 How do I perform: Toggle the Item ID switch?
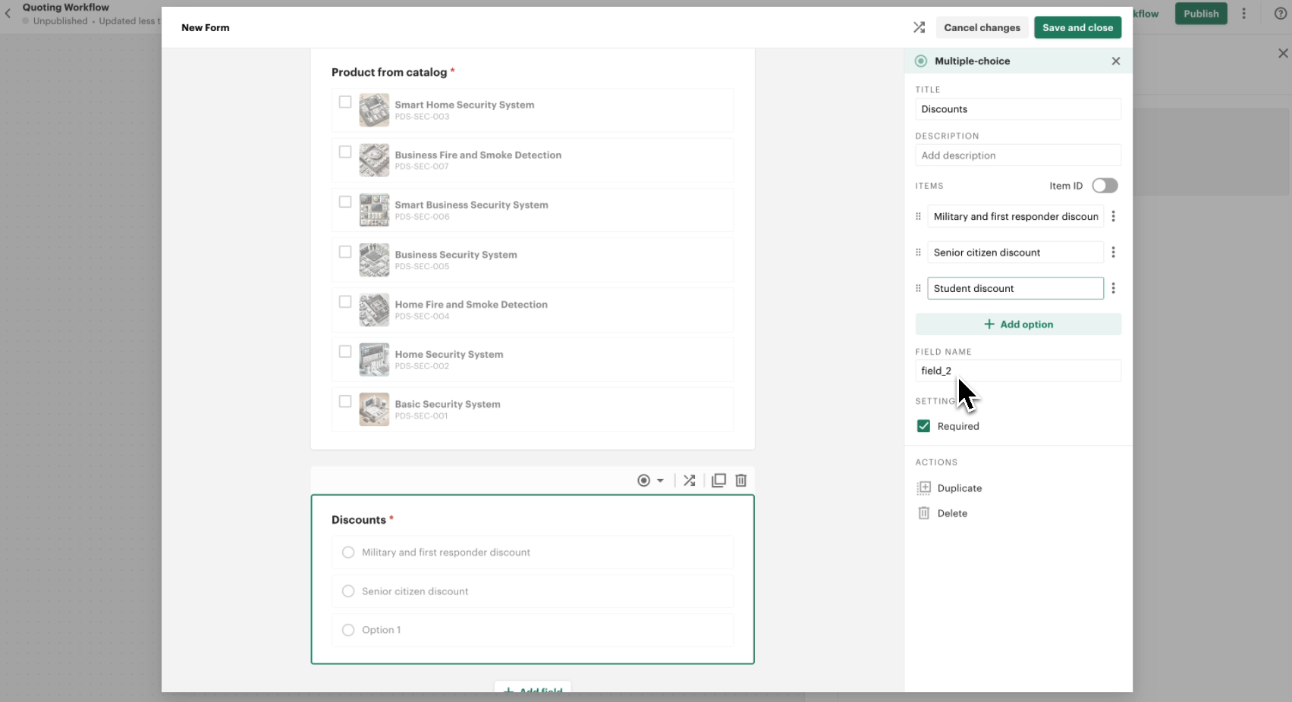point(1105,186)
